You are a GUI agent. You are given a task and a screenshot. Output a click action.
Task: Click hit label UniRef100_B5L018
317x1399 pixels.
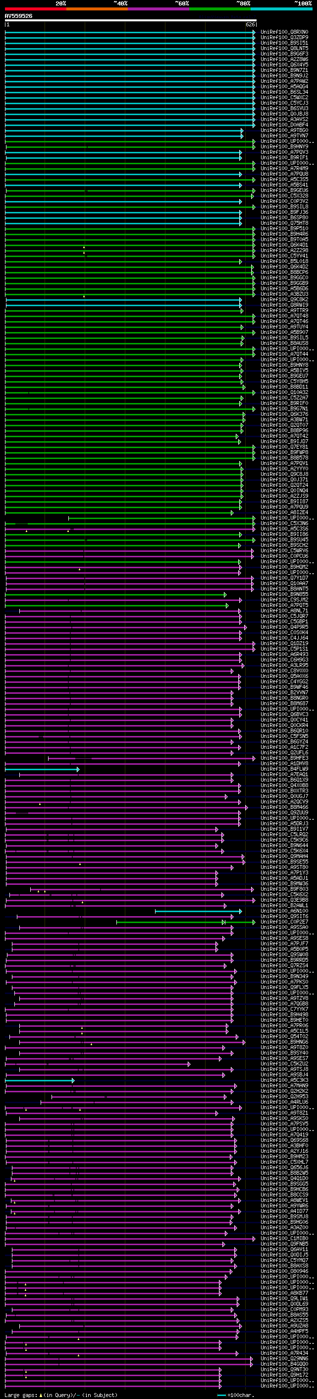(284, 261)
